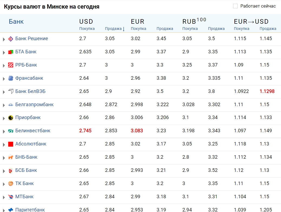
Task: Sort by the Банк column header
Action: click(x=16, y=22)
